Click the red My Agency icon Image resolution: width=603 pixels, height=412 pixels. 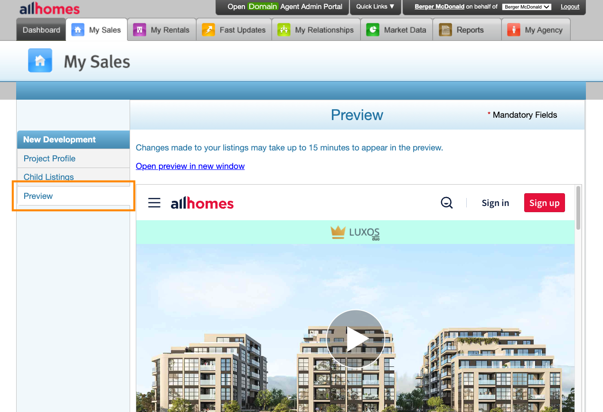514,30
